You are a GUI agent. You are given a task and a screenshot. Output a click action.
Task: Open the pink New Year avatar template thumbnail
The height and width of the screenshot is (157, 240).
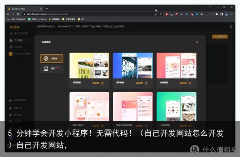89,106
